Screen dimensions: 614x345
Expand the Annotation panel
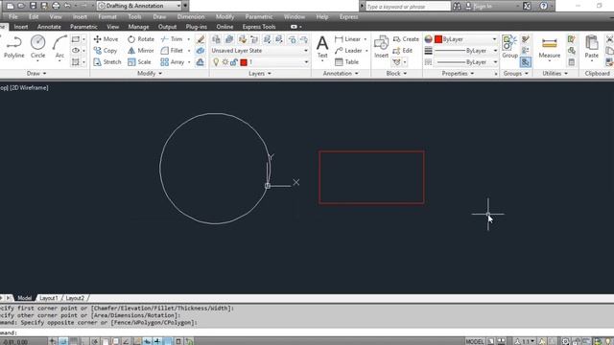coord(341,73)
